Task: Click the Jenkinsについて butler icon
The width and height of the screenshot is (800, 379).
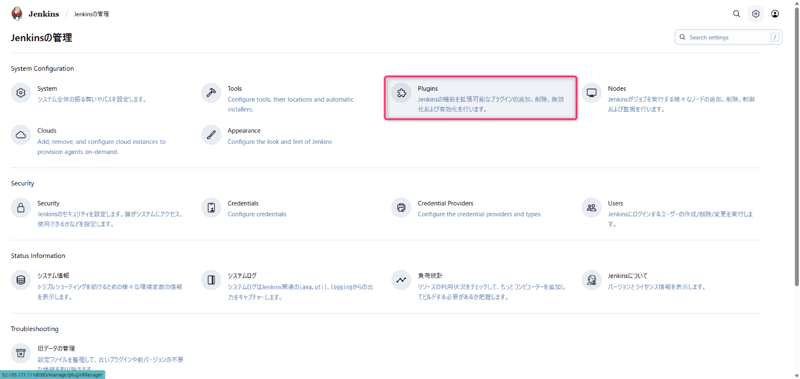Action: pyautogui.click(x=591, y=280)
